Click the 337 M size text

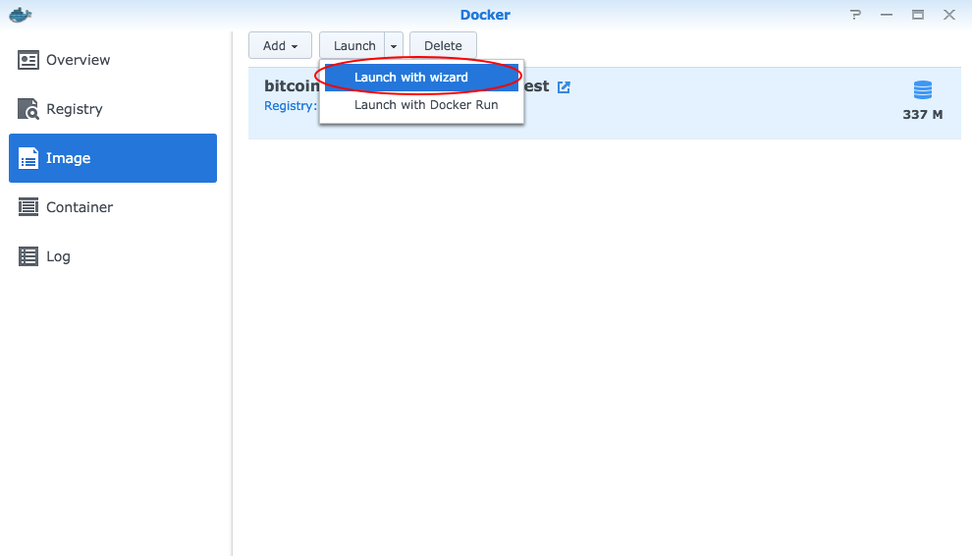pyautogui.click(x=922, y=114)
